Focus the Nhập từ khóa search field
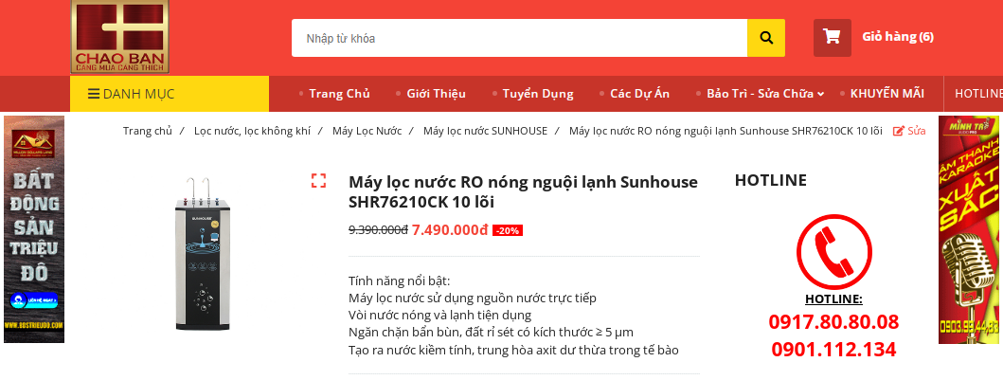This screenshot has width=1003, height=380. pos(519,38)
